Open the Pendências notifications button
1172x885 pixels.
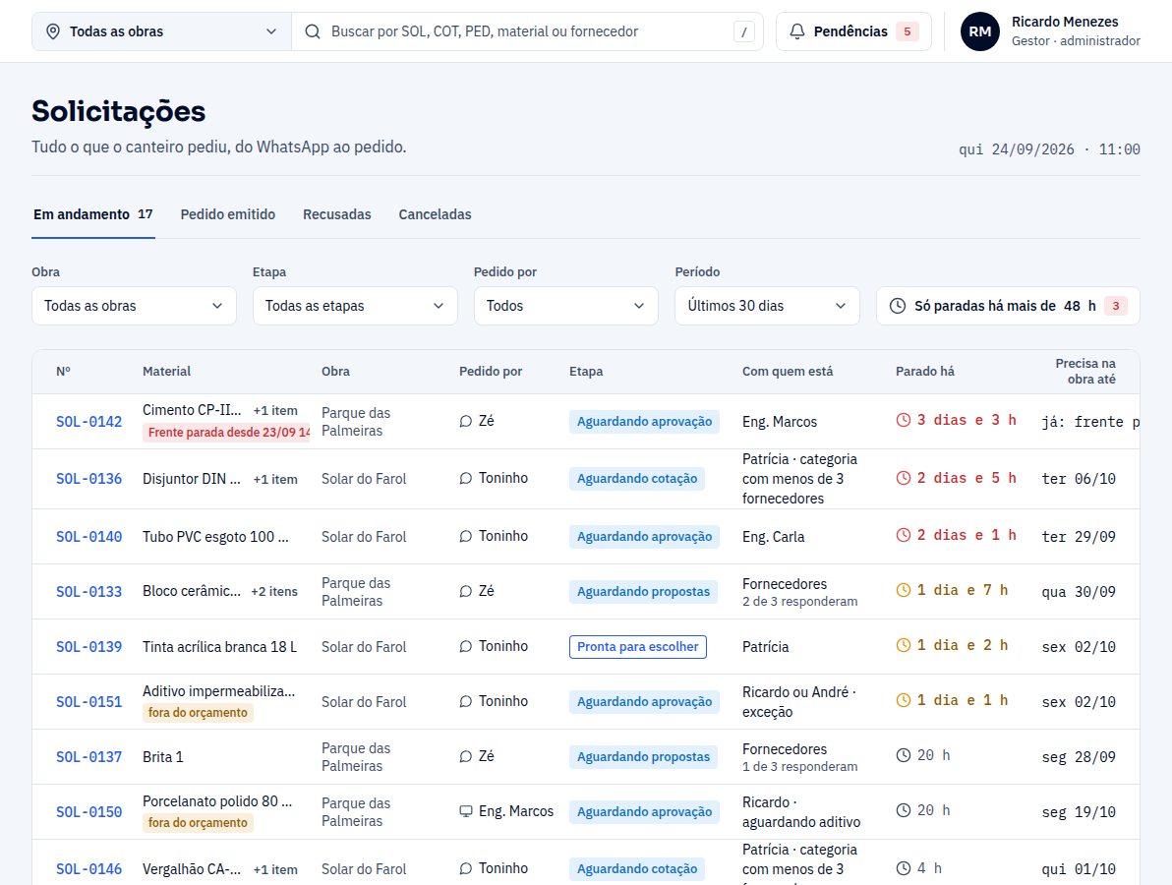point(853,31)
